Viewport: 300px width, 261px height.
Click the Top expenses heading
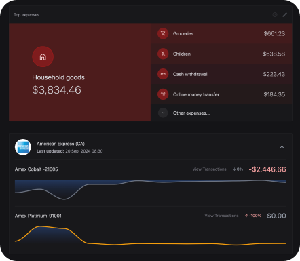pyautogui.click(x=26, y=15)
